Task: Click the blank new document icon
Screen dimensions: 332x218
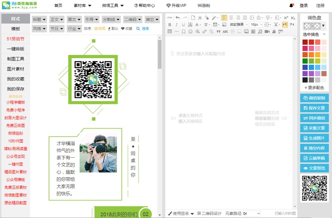Action: click(x=193, y=18)
